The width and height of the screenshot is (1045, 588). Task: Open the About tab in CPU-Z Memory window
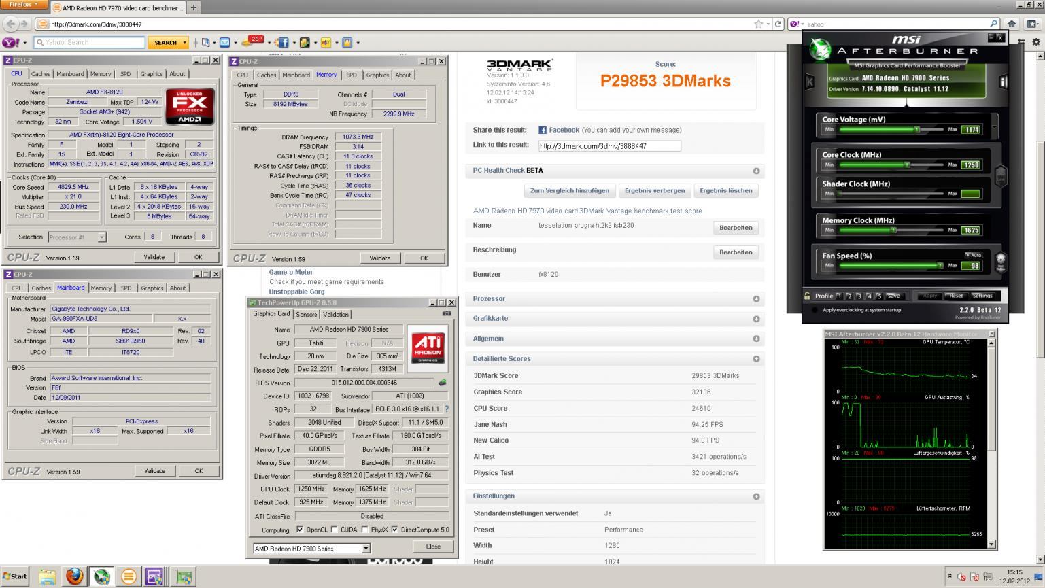[x=403, y=75]
